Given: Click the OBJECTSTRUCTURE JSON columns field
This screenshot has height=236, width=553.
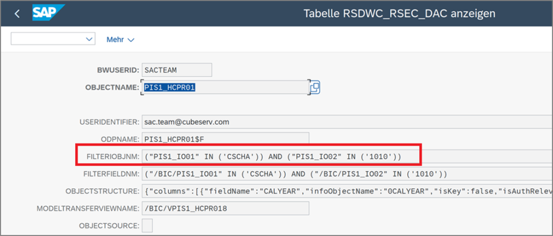Looking at the screenshot, I should (x=347, y=191).
